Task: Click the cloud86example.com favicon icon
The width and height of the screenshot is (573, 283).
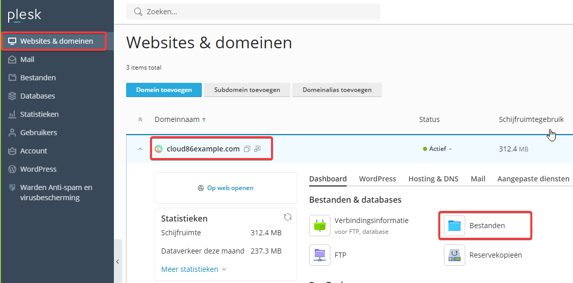Action: 158,149
